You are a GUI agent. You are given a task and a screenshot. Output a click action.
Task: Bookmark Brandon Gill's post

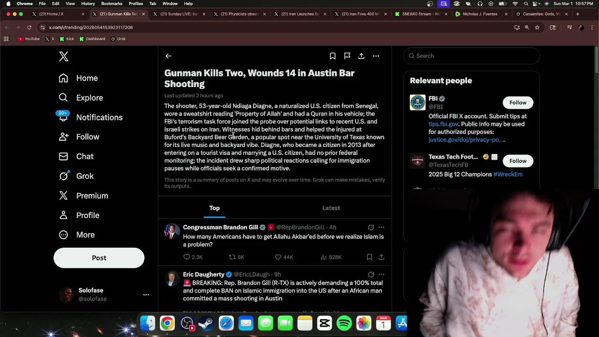pyautogui.click(x=369, y=257)
